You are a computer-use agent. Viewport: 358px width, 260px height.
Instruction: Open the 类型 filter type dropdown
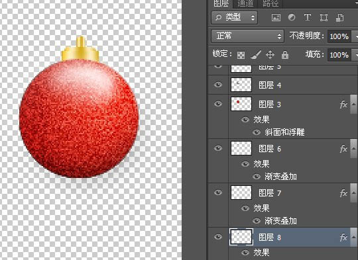235,18
